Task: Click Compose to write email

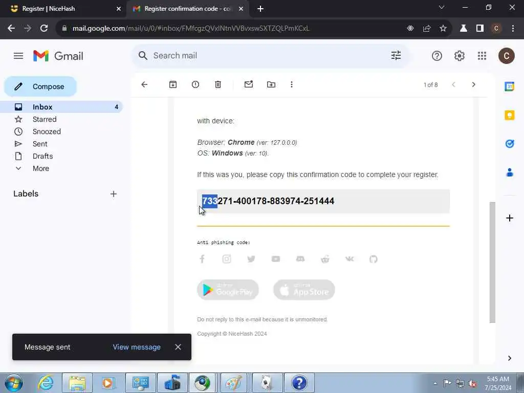Action: 40,86
